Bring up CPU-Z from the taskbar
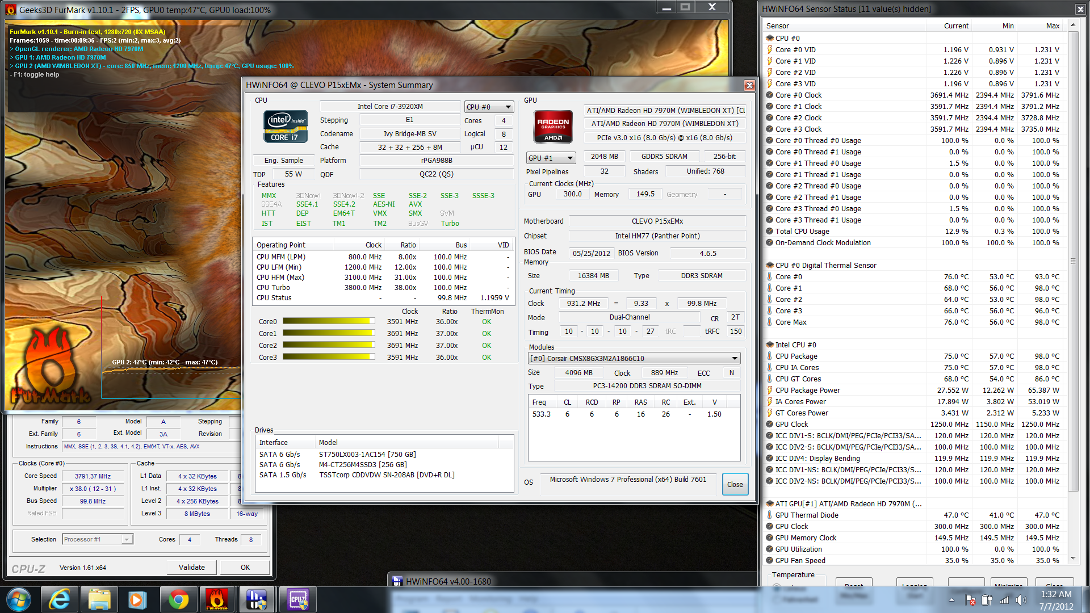The image size is (1090, 613). pos(297,599)
